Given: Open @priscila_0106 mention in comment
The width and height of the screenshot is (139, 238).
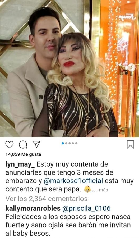Looking at the screenshot, I should pos(86,209).
